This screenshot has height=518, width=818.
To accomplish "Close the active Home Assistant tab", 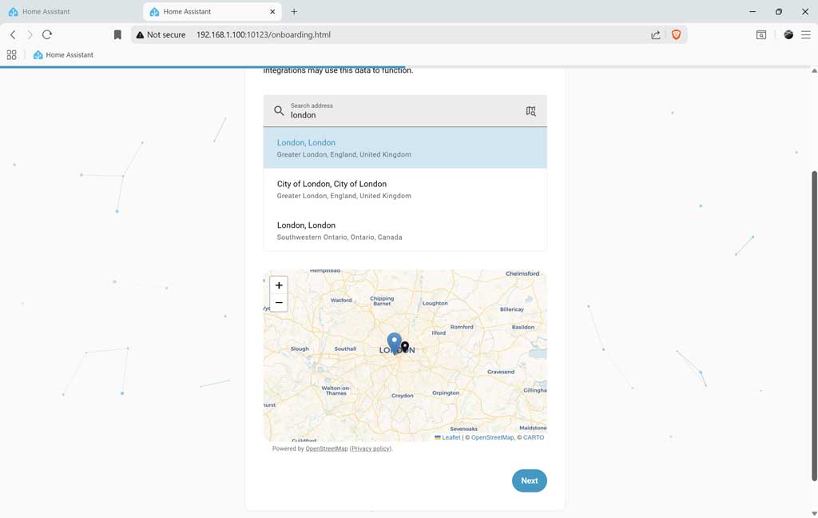I will tap(272, 11).
